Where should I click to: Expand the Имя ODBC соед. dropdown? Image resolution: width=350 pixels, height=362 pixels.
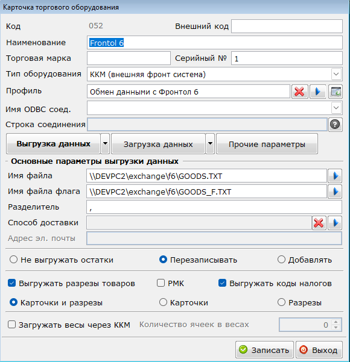pos(336,108)
